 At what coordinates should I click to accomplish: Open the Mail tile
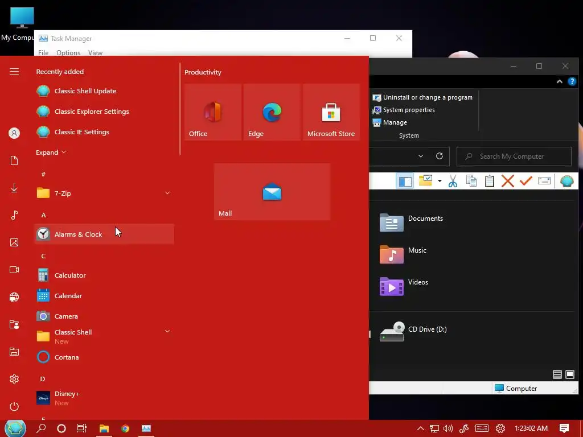coord(272,192)
